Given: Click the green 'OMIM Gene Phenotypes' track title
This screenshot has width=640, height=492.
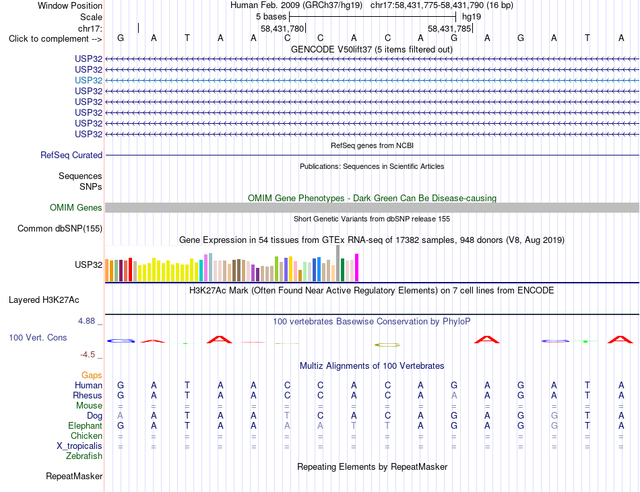Looking at the screenshot, I should 372,198.
